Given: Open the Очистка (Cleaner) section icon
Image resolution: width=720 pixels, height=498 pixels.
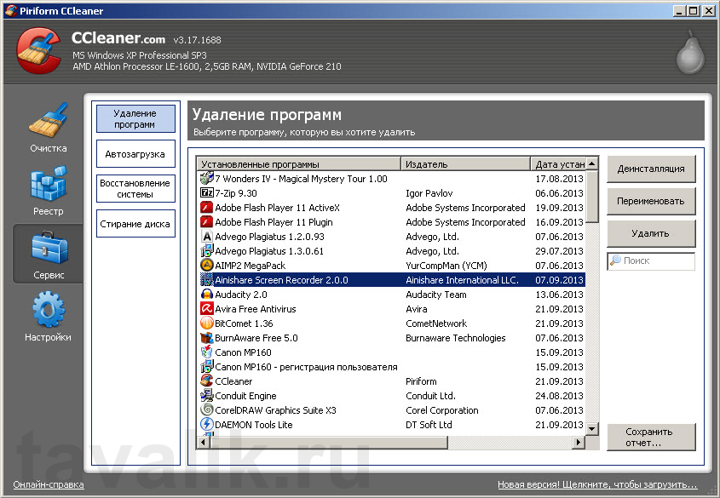Looking at the screenshot, I should (x=49, y=120).
